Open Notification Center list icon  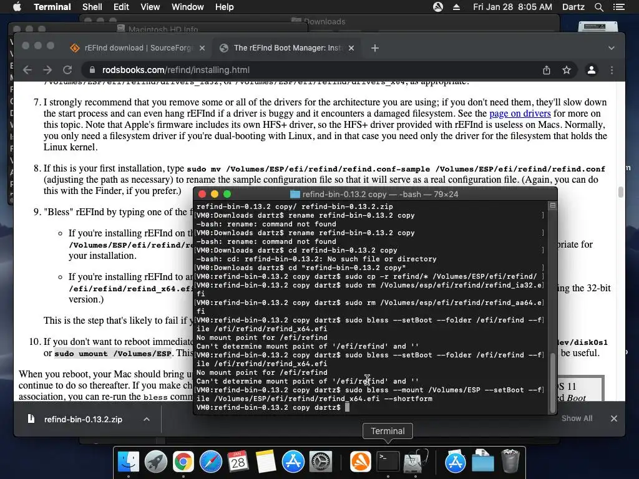[x=619, y=7]
